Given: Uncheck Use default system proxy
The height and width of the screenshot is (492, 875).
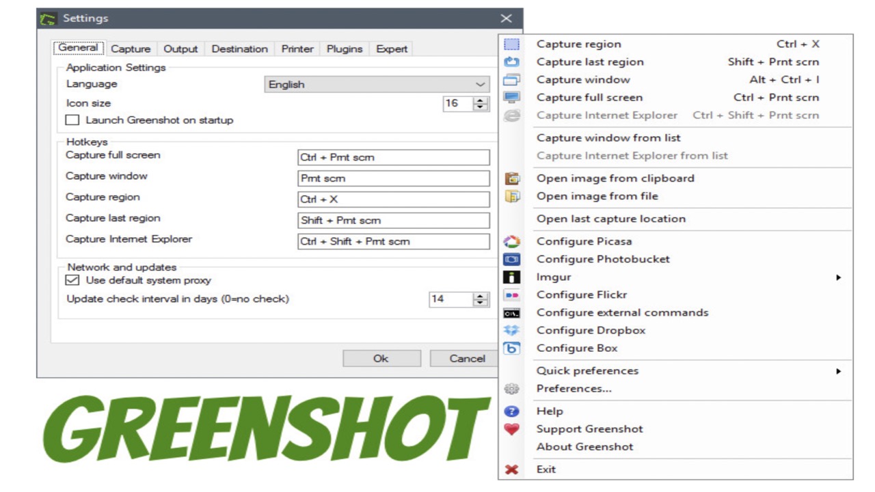Looking at the screenshot, I should (x=72, y=280).
